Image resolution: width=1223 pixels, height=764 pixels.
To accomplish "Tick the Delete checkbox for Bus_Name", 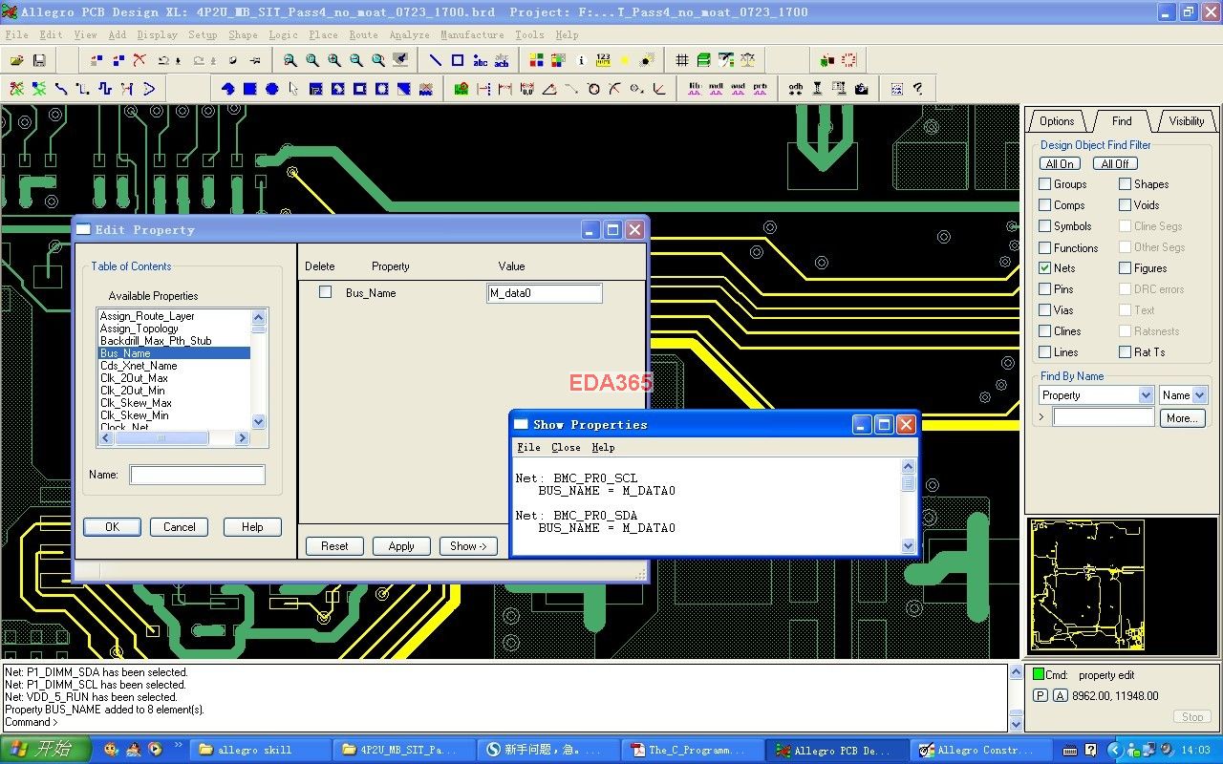I will [x=325, y=292].
